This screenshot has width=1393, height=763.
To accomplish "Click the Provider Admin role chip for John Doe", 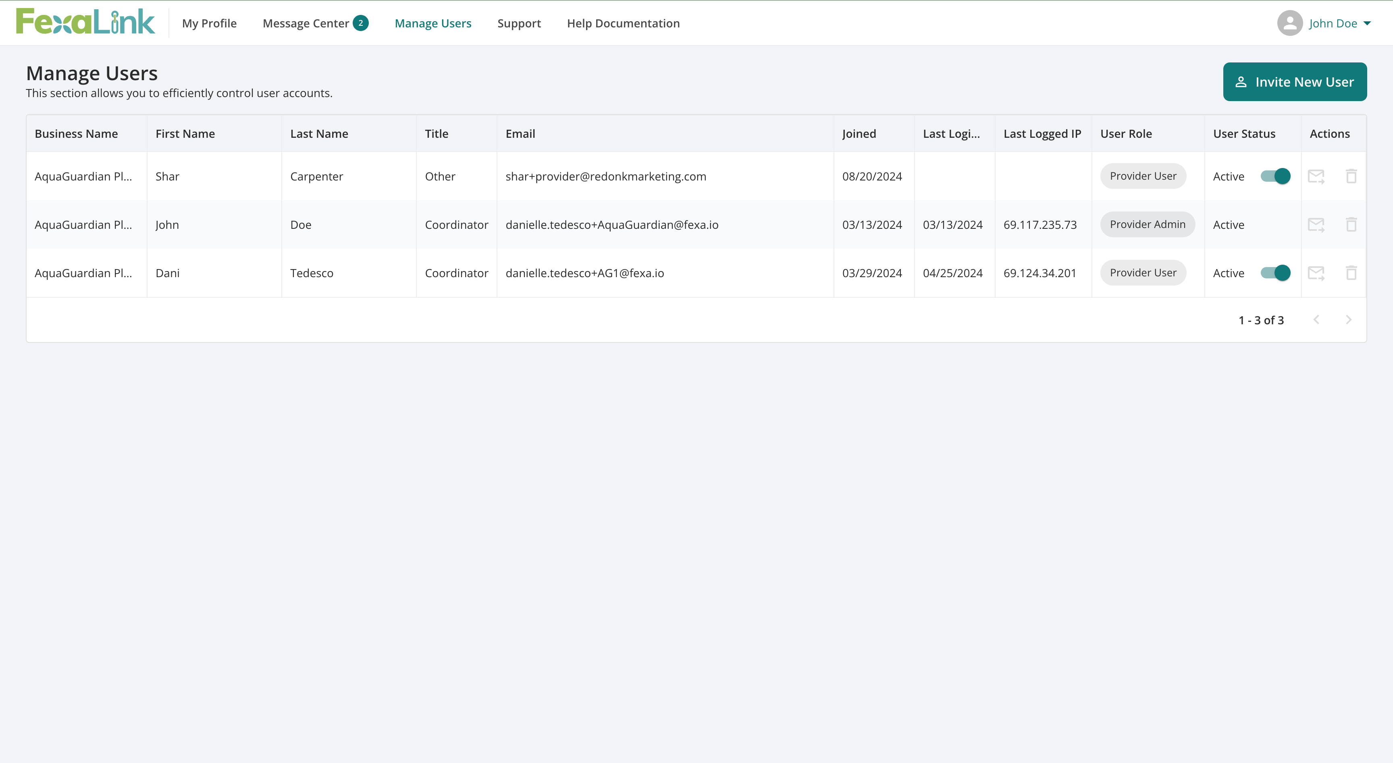I will [x=1147, y=224].
